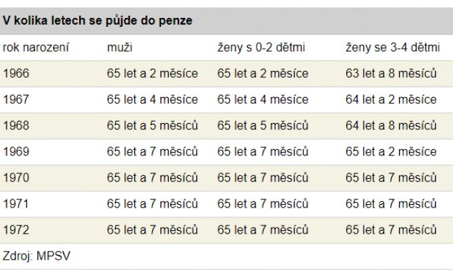Click the 'Zdroj: MPSV' source note
Viewport: 453px width, 275px height.
[x=37, y=256]
